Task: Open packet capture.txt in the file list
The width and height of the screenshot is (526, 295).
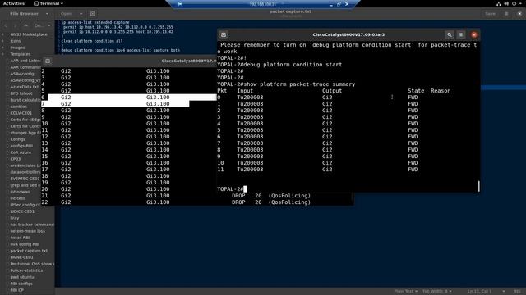Action: [29, 251]
